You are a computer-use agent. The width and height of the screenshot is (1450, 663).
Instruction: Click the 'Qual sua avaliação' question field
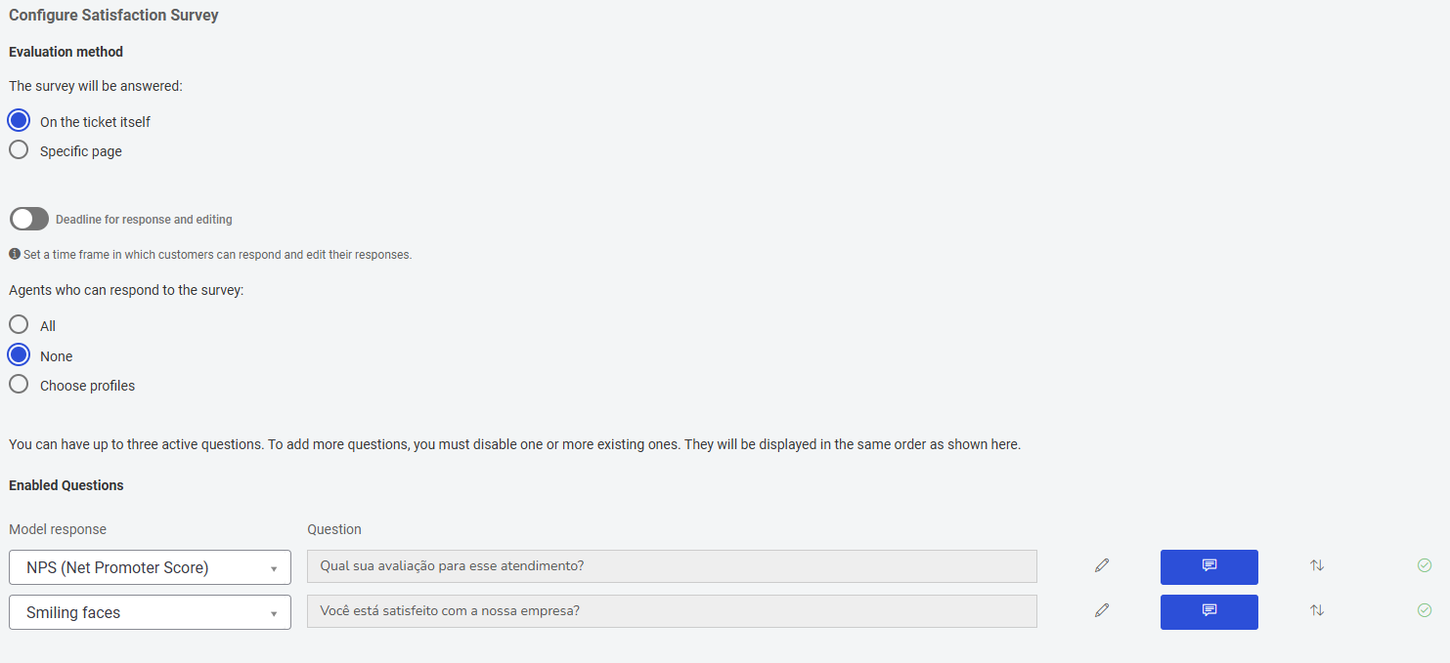pos(672,566)
